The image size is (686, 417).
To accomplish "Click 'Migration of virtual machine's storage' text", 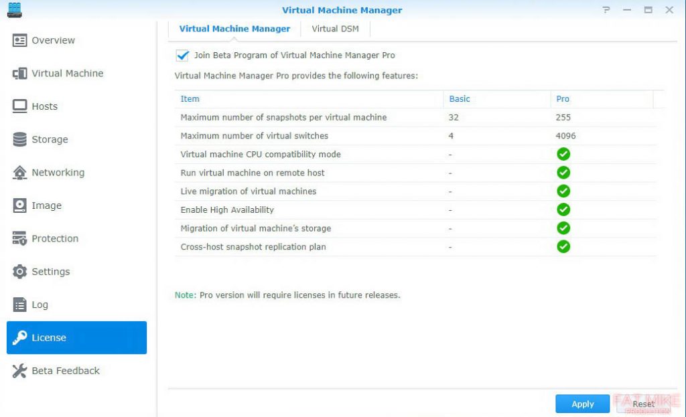I will tap(255, 228).
